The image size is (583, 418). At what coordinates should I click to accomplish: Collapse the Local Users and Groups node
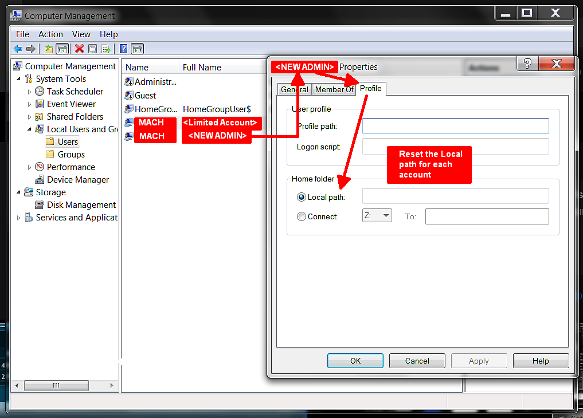[29, 129]
